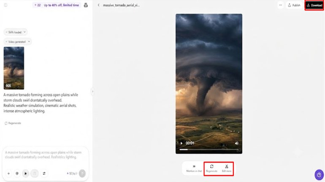Expand the Video generated dropdown

pos(18,42)
